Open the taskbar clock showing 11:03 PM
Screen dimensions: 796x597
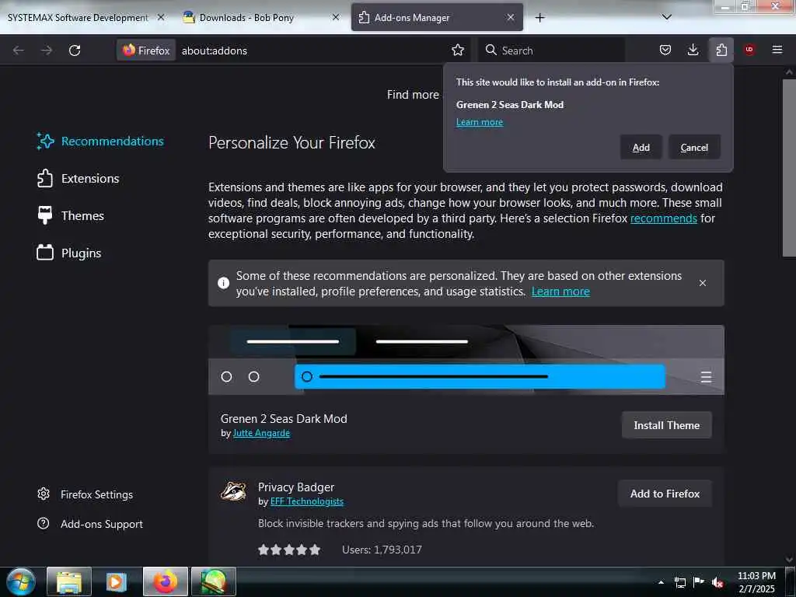pyautogui.click(x=756, y=582)
